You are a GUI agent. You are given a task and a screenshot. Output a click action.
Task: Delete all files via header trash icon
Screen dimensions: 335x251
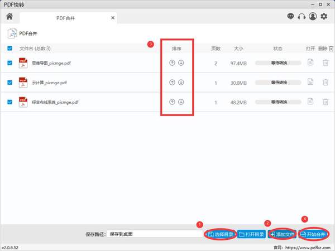[331, 49]
